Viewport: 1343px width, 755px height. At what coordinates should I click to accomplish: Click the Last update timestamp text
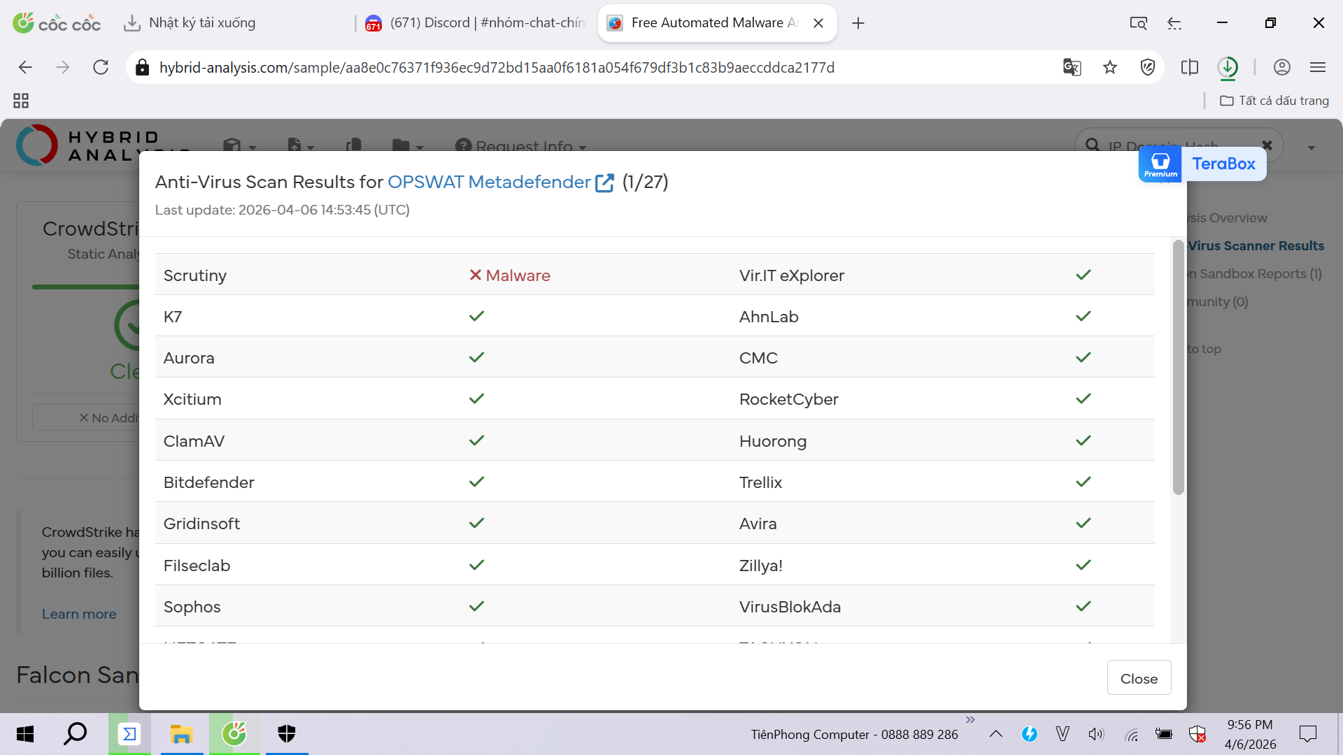(x=282, y=210)
